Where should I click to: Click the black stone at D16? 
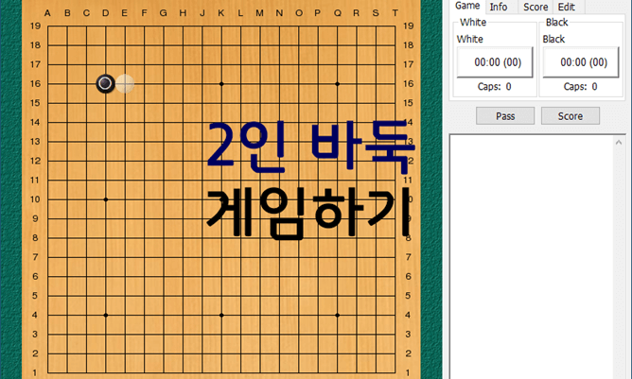[x=106, y=84]
